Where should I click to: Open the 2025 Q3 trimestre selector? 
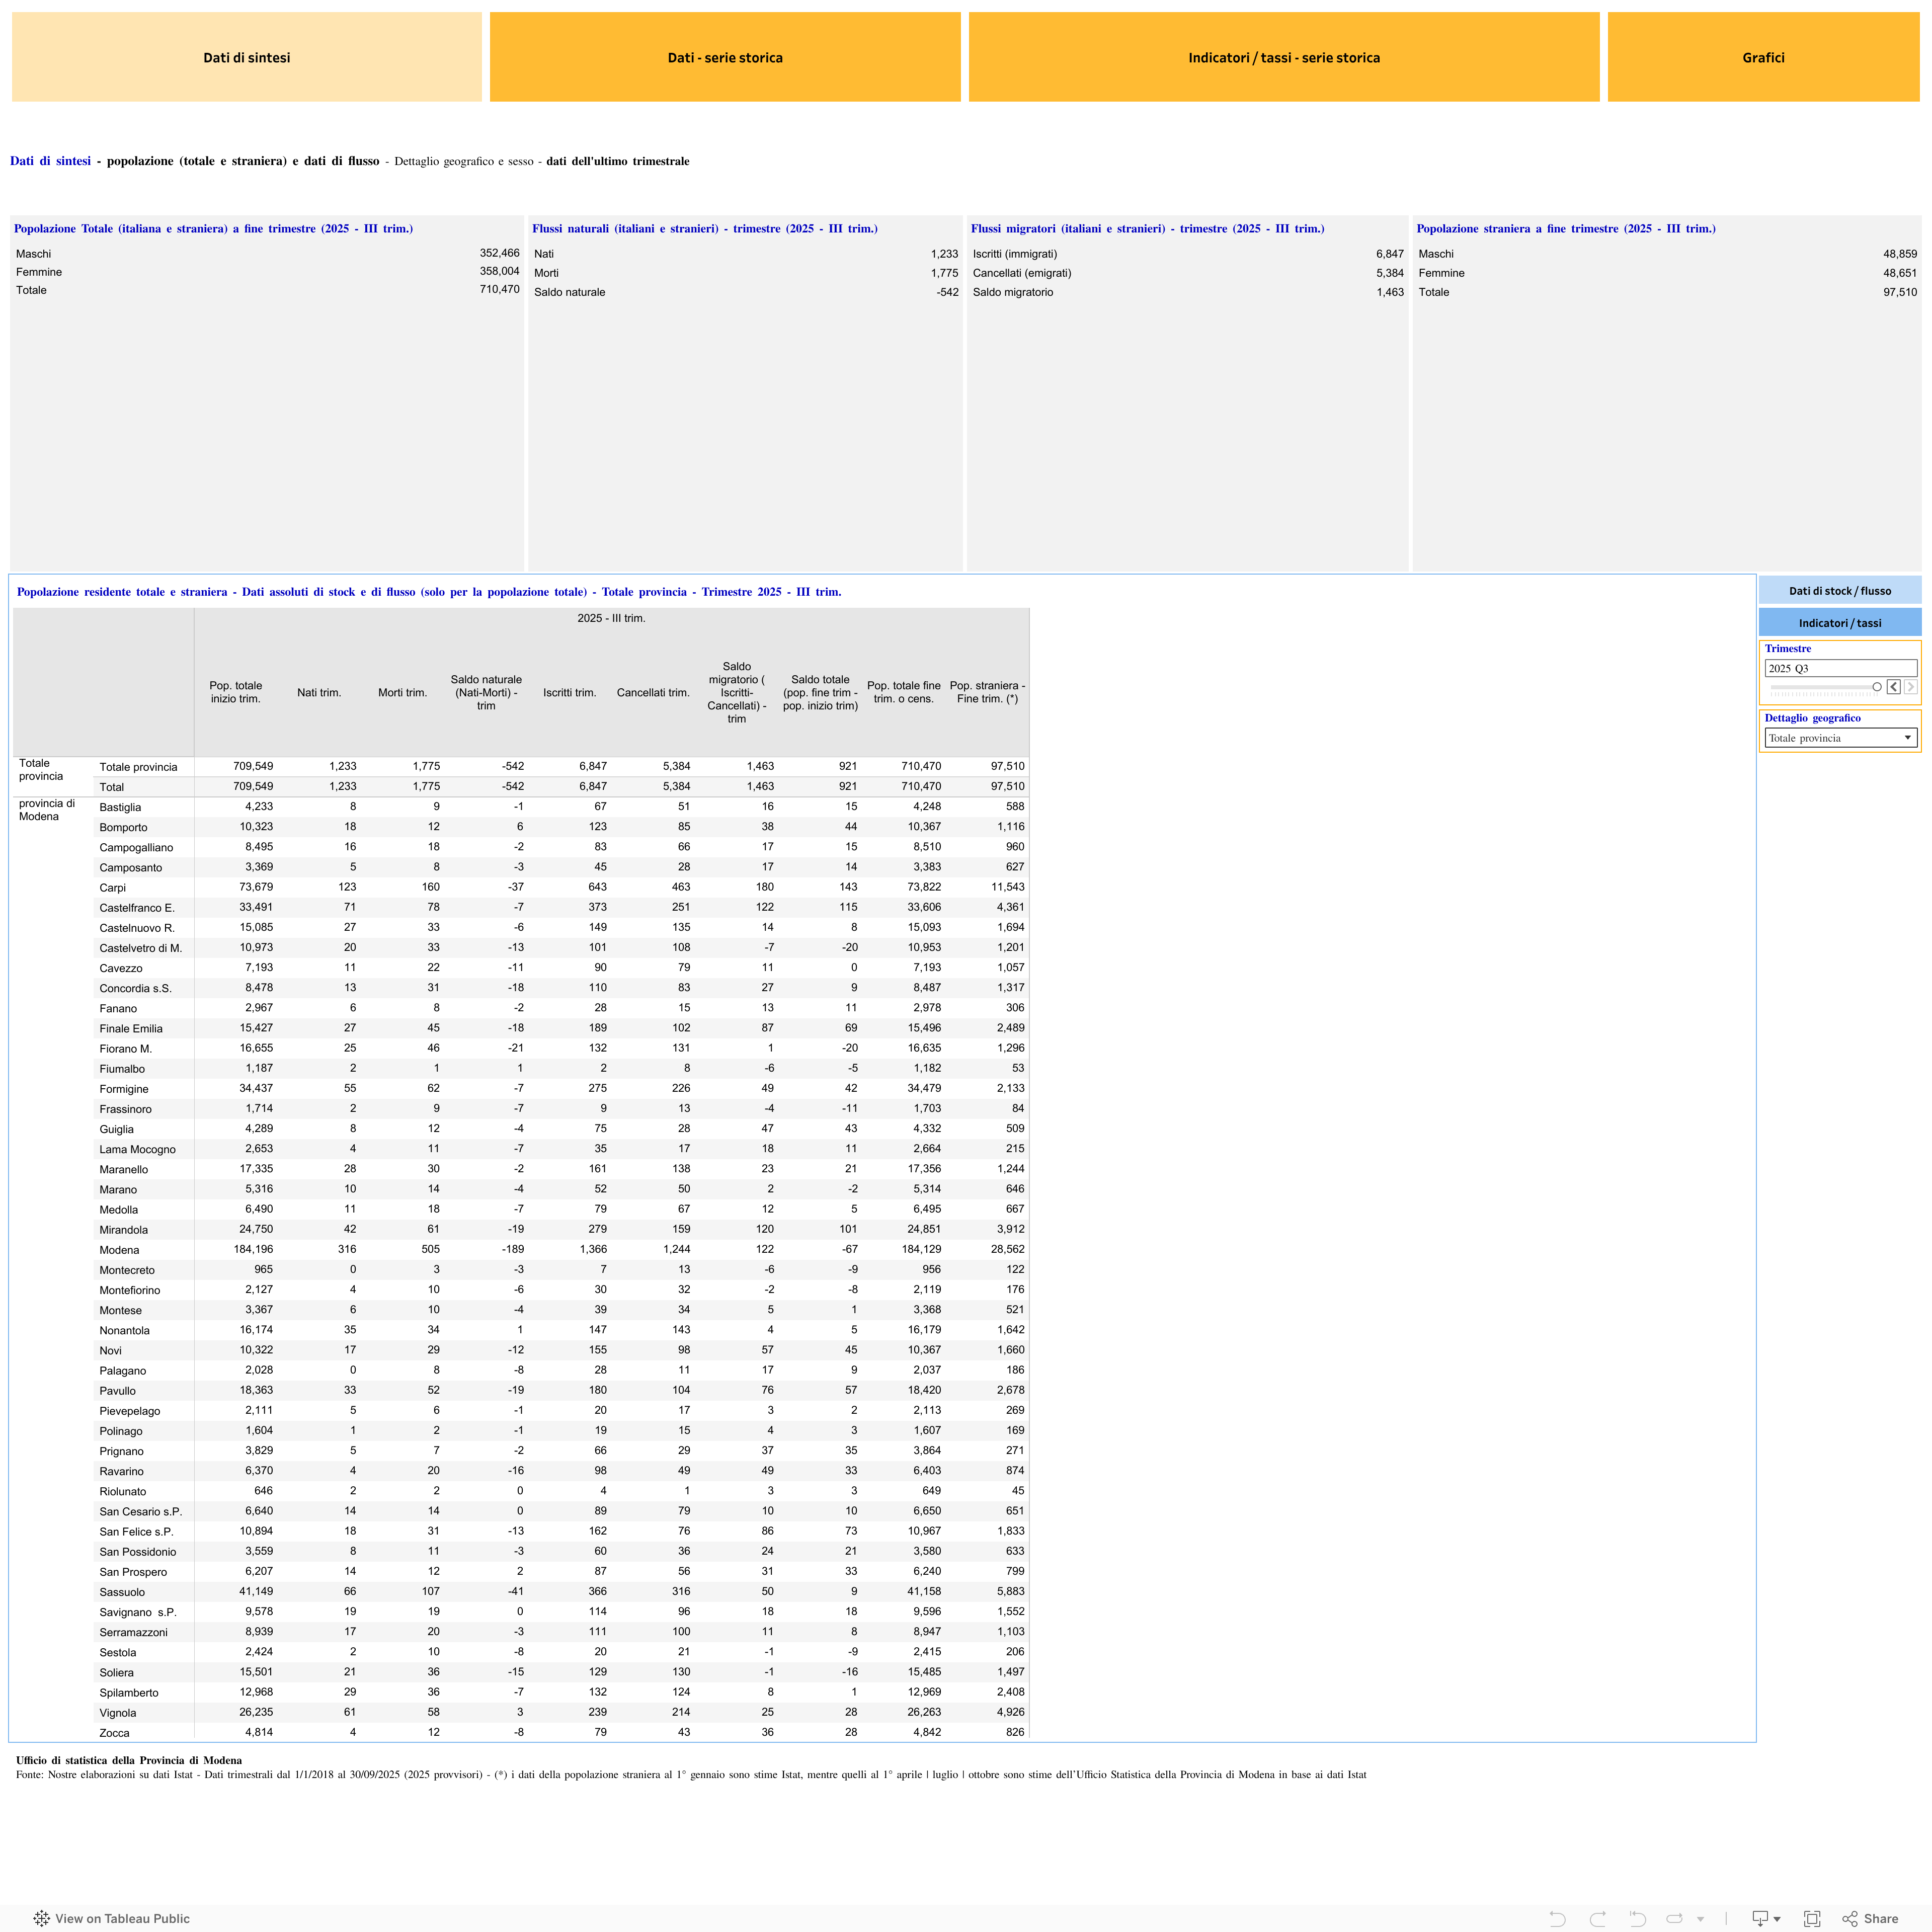point(1840,668)
